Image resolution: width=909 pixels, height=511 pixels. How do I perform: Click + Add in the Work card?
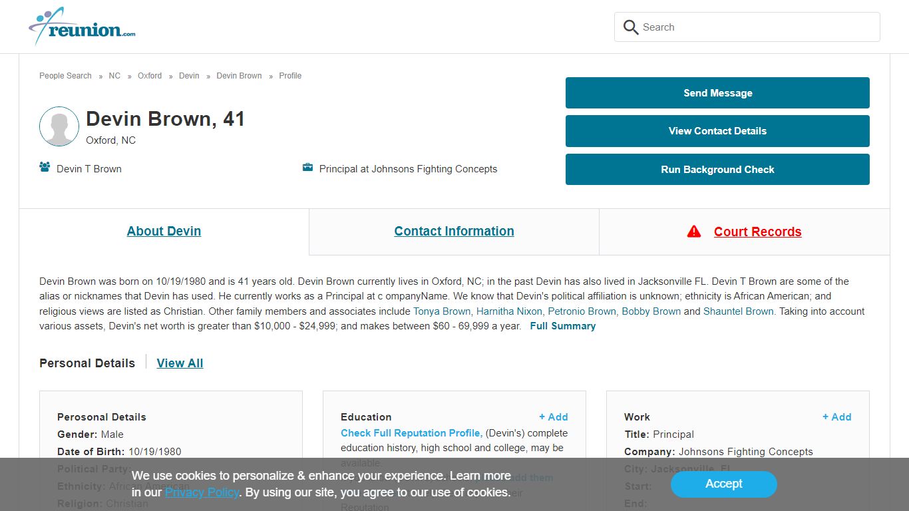[837, 417]
